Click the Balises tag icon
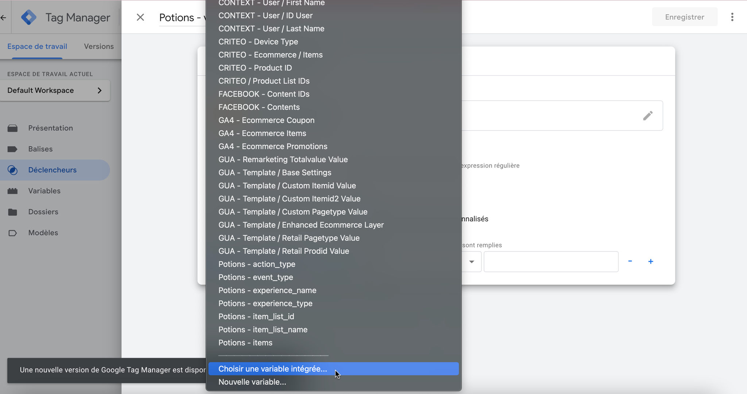747x394 pixels. tap(12, 149)
